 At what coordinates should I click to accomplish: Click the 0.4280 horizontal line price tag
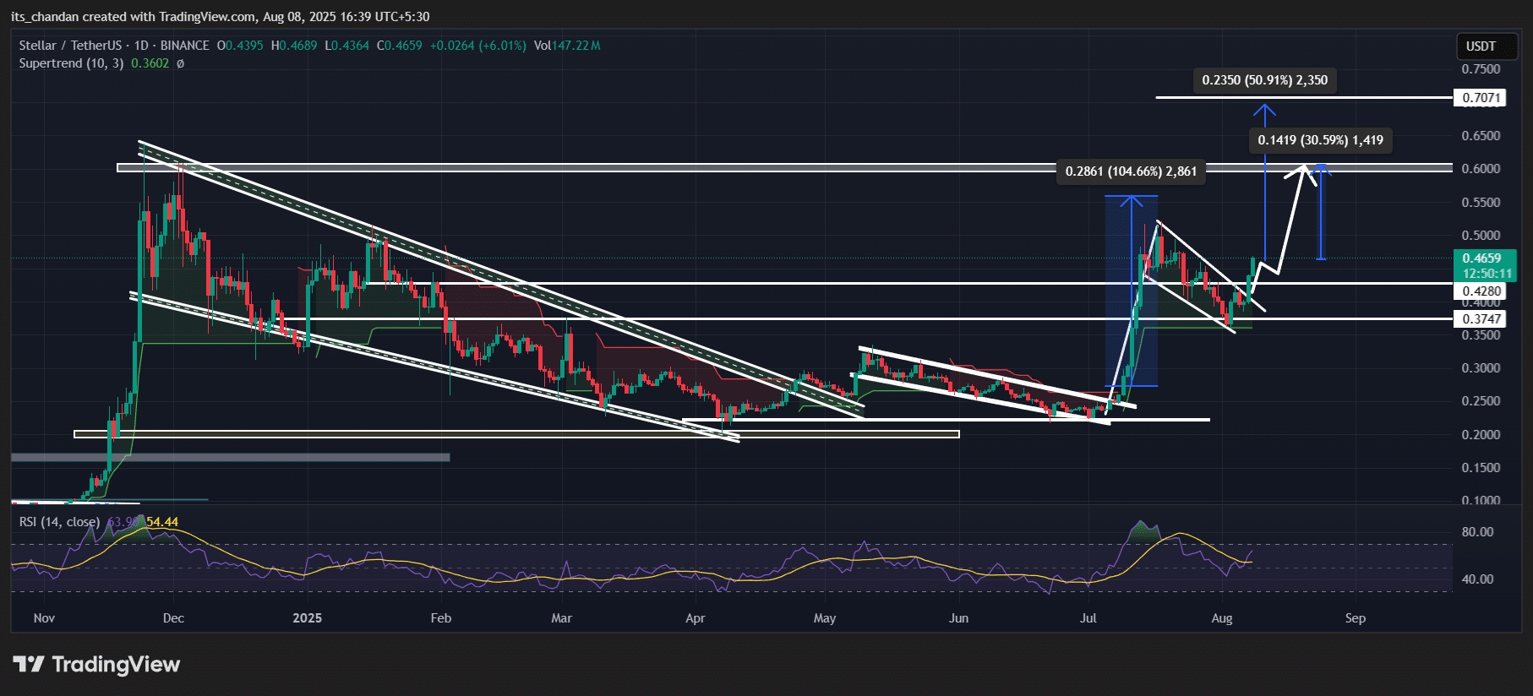1480,291
